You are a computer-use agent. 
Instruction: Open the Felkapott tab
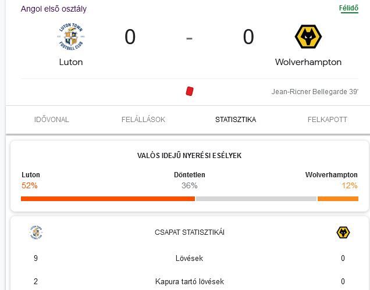pos(328,120)
